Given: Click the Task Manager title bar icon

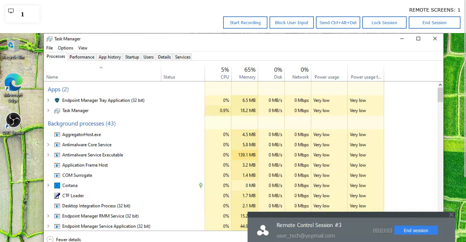Looking at the screenshot, I should [x=49, y=39].
